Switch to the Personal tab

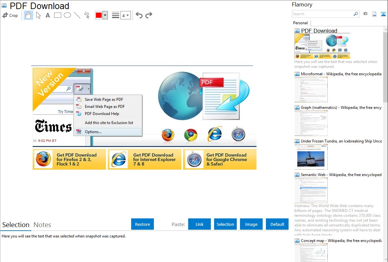300,23
